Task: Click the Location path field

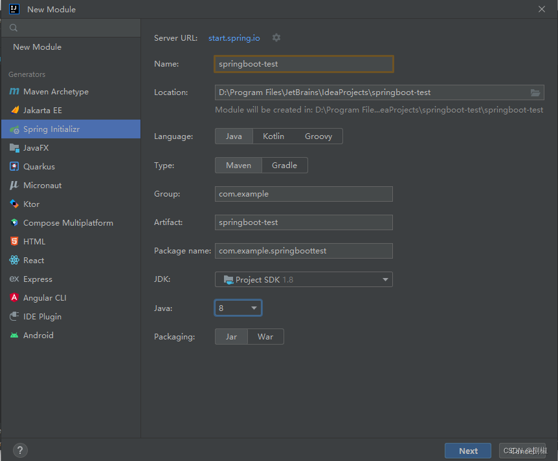Action: click(379, 92)
